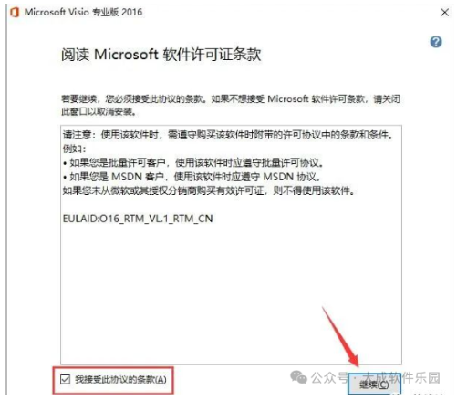
Task: Tick the 我接受此协议的条款 checkbox box
Action: [x=65, y=379]
